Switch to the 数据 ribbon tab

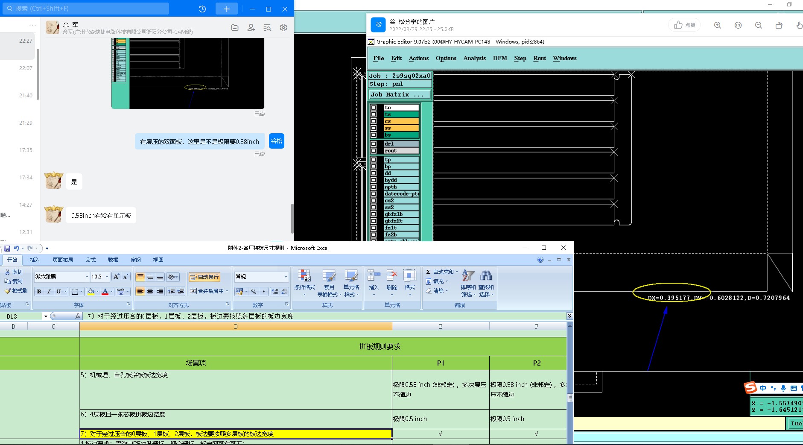coord(113,260)
